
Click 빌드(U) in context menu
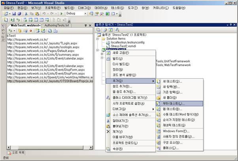[131, 59]
